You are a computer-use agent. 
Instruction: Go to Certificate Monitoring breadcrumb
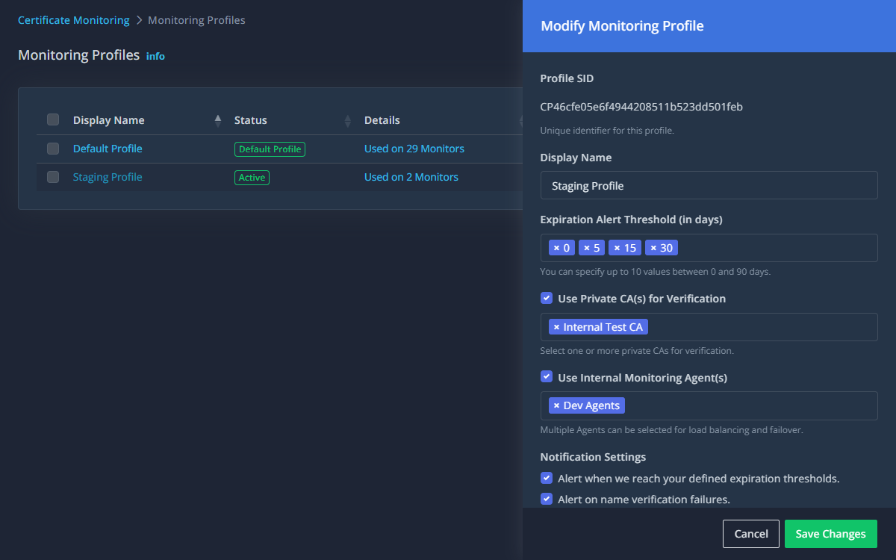(73, 19)
